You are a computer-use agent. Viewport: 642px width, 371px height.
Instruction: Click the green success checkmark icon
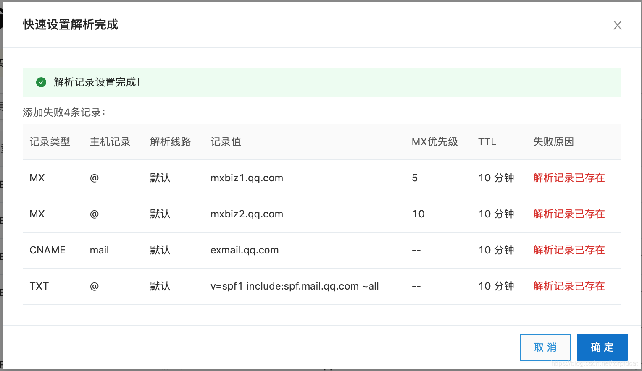41,82
